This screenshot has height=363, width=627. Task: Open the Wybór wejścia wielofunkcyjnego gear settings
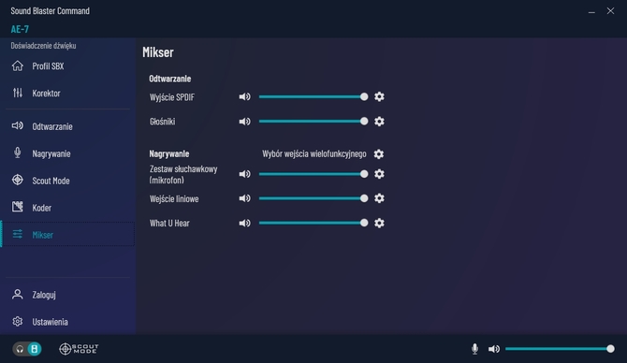click(x=379, y=154)
